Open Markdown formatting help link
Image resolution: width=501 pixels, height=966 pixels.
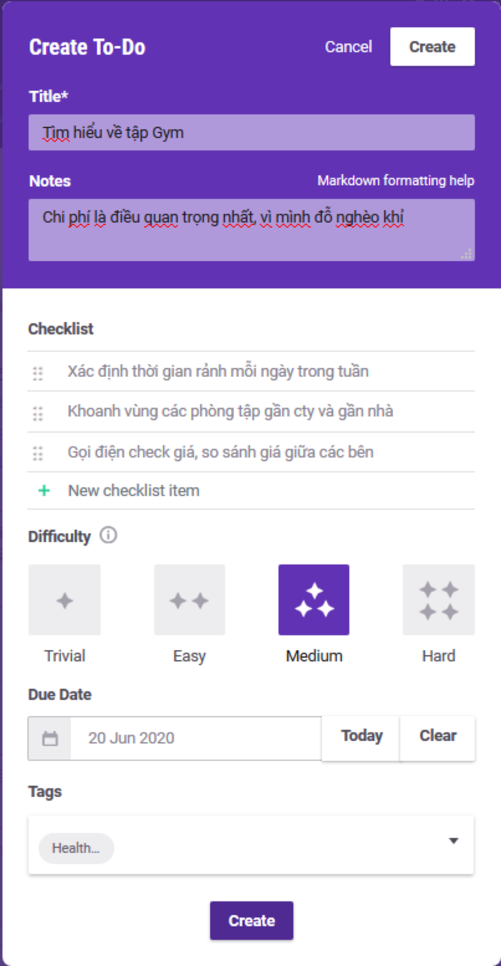point(396,180)
